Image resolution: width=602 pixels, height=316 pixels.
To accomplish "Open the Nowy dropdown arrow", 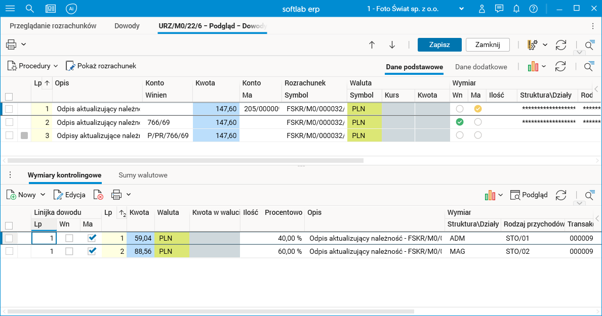I will (43, 195).
